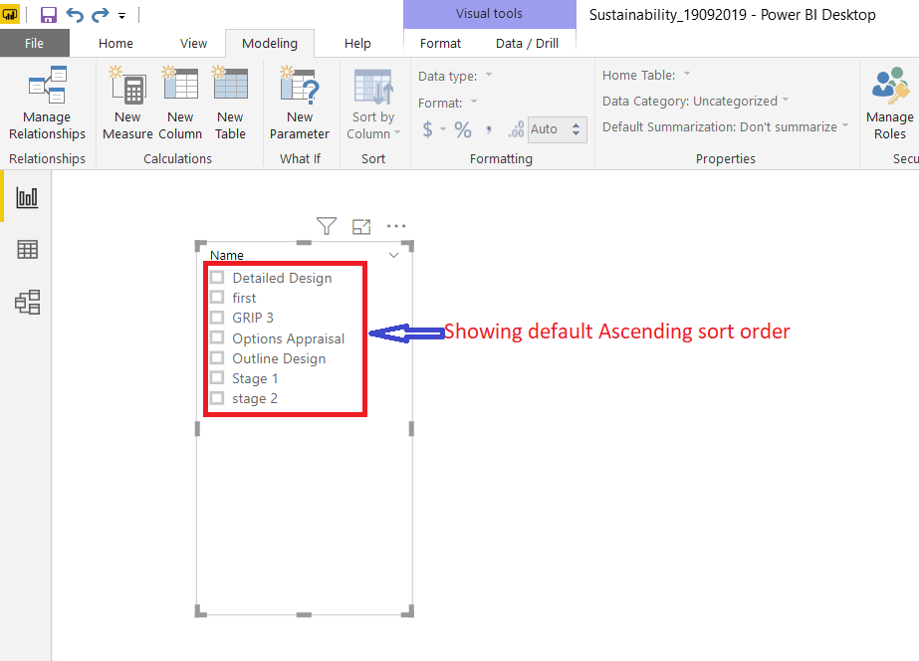919x661 pixels.
Task: Open Focus mode for the slicer
Action: 361,226
